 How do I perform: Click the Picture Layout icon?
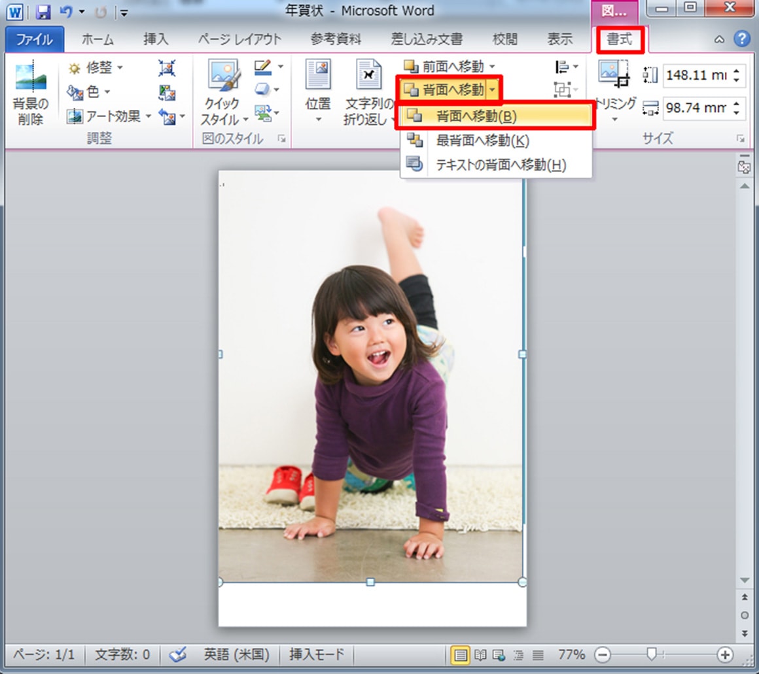(x=263, y=114)
